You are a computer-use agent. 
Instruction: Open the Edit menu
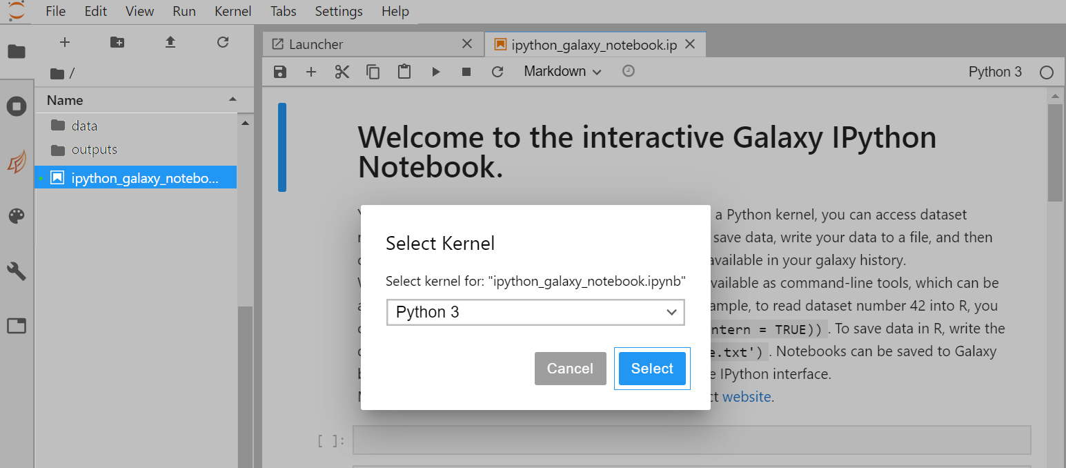tap(95, 12)
